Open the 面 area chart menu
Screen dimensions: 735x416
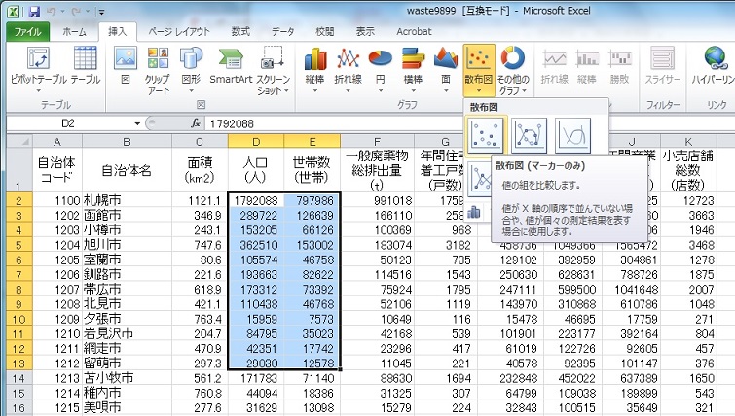click(x=445, y=70)
